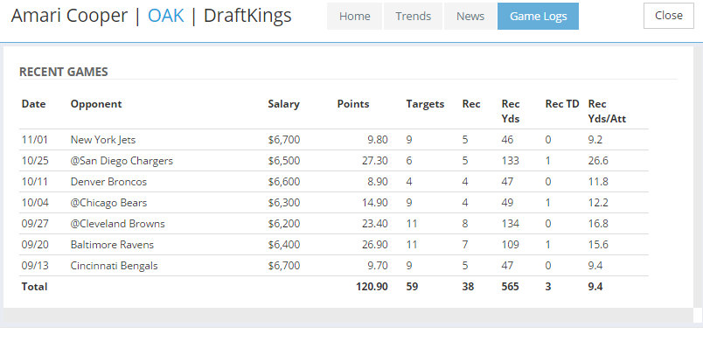Select the Game Logs tab
This screenshot has width=703, height=348.
[x=538, y=16]
